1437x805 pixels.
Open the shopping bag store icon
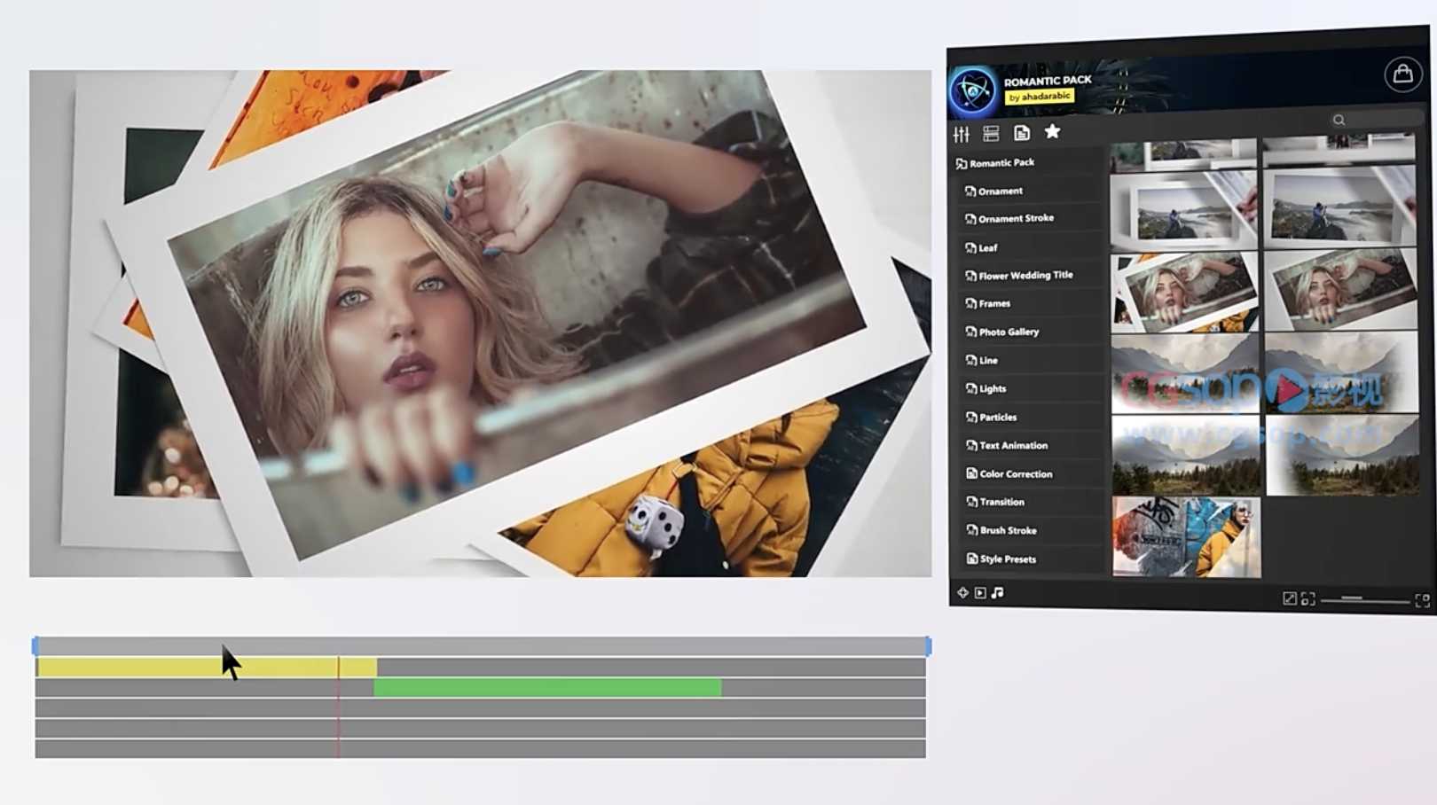point(1402,74)
